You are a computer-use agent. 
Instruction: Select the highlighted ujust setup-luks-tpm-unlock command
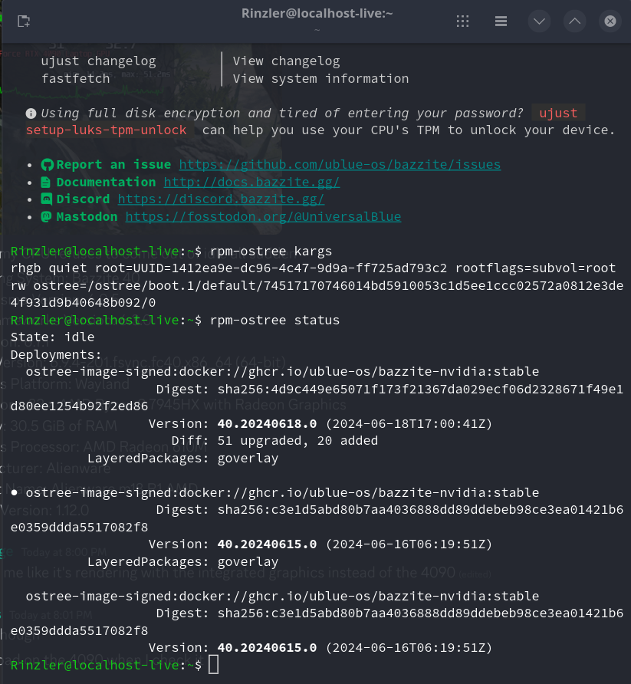coord(105,130)
